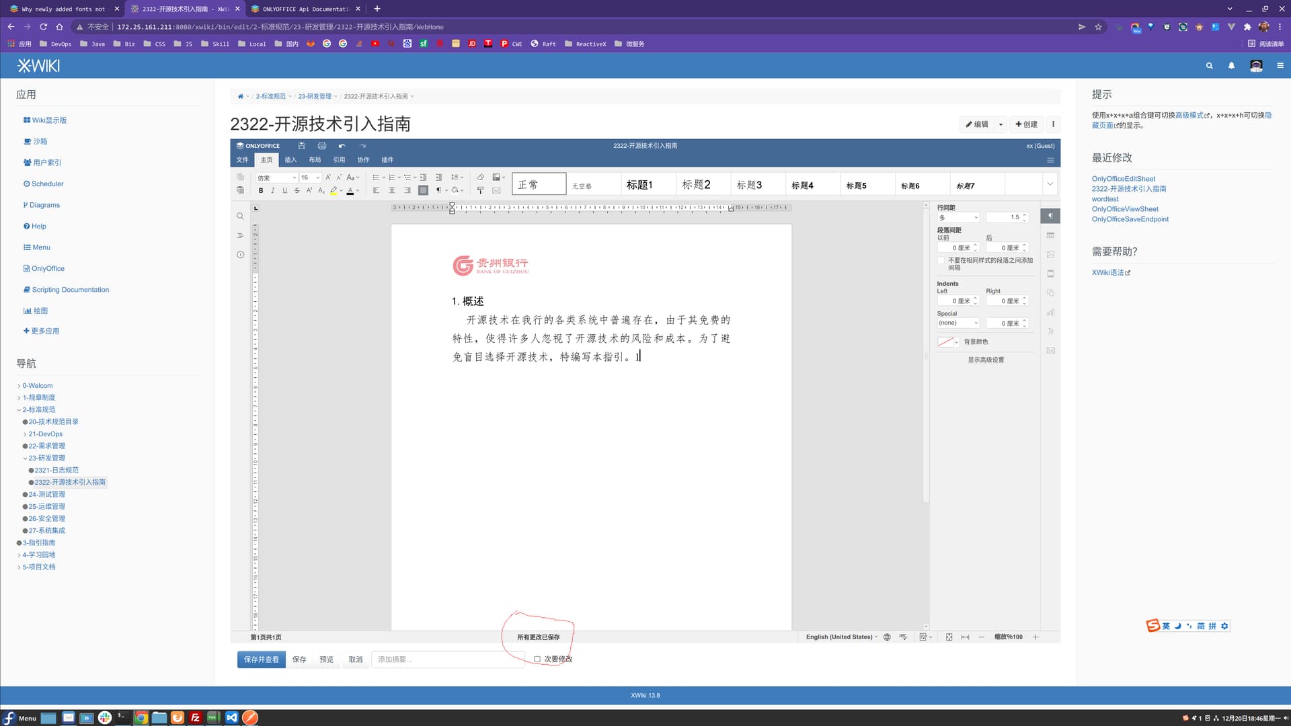Toggle underline formatting in the editor toolbar
This screenshot has width=1291, height=726.
click(284, 191)
